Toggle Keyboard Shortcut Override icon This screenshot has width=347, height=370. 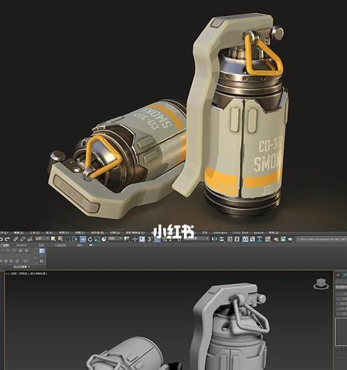(x=142, y=239)
